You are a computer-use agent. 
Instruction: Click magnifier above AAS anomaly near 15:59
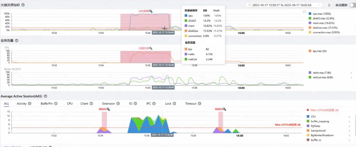point(224,109)
